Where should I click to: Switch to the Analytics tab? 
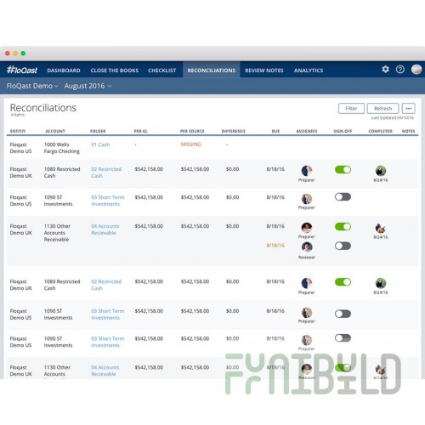tap(309, 71)
